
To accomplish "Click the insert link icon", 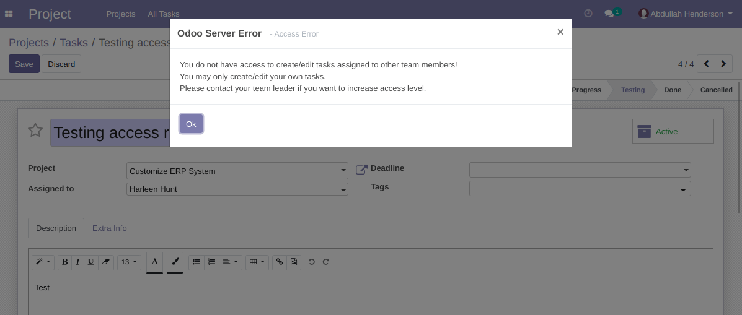I will point(280,262).
